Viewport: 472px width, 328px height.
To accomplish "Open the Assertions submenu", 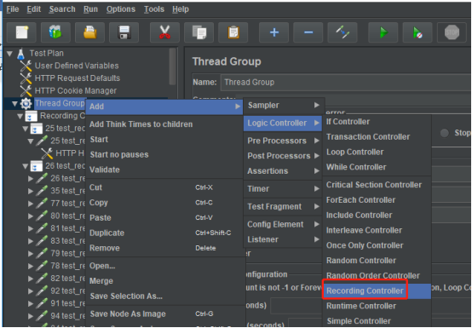I will pos(283,171).
